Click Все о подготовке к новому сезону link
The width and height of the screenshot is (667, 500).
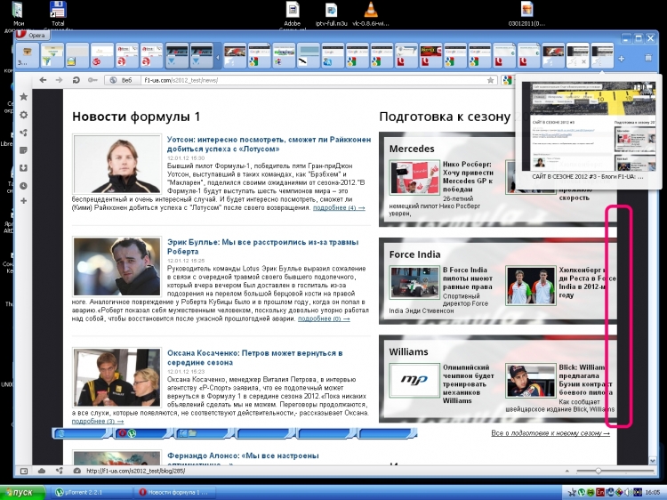[x=550, y=433]
